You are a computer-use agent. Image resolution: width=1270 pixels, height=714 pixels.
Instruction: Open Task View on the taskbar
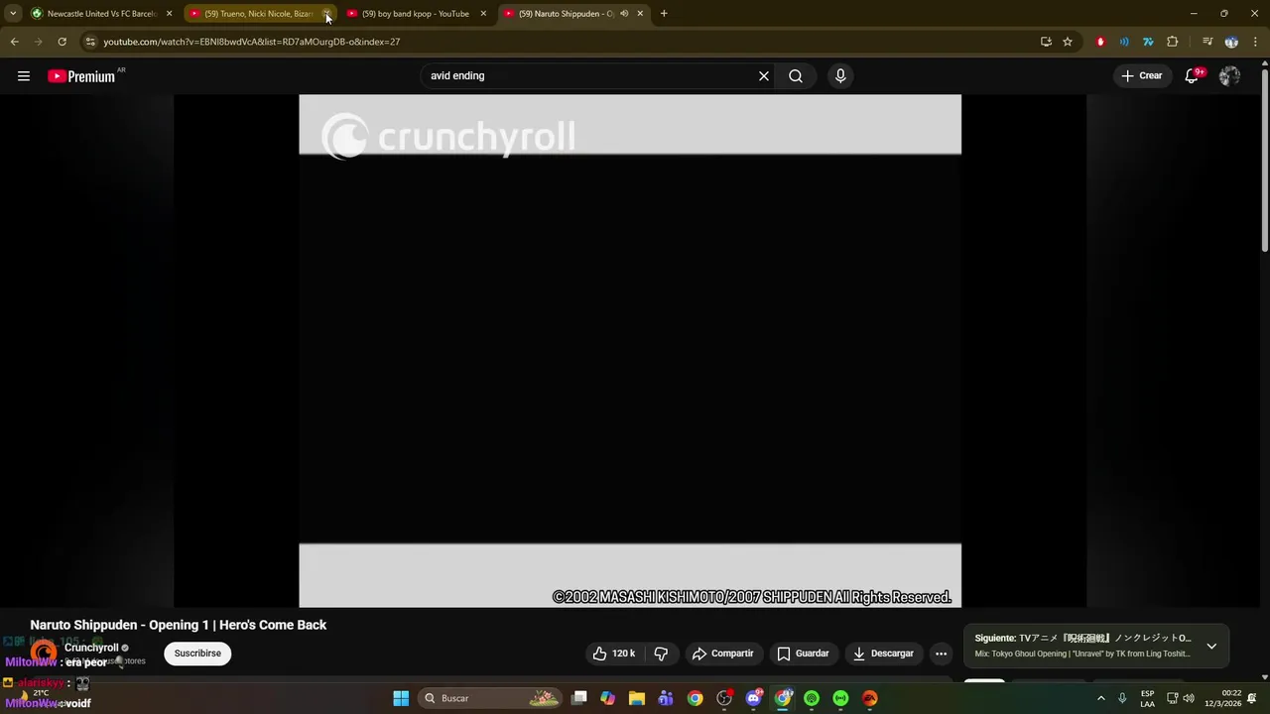pos(579,698)
